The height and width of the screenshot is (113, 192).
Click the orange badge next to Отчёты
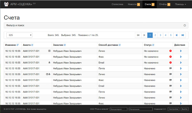[169, 4]
